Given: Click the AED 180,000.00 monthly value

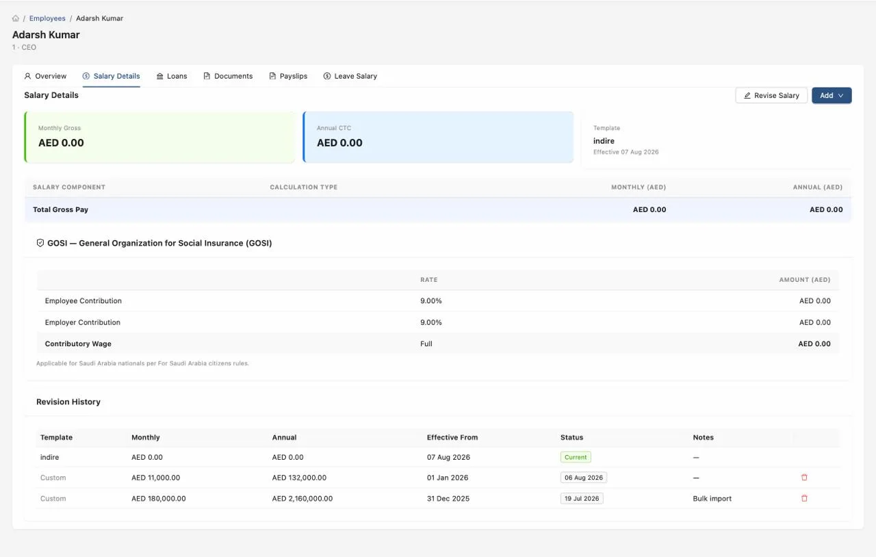Looking at the screenshot, I should point(159,499).
